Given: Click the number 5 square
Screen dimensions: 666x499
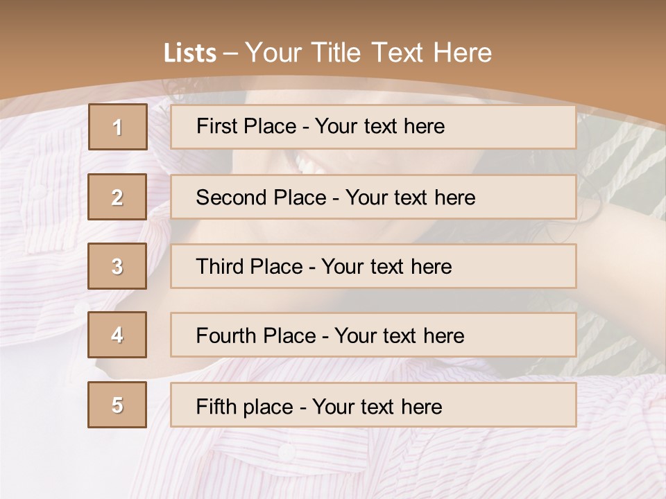Looking at the screenshot, I should (x=117, y=405).
